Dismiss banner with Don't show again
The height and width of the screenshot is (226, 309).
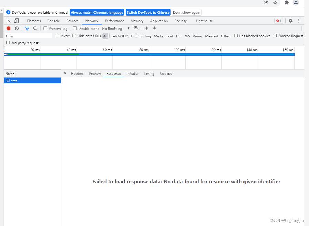(187, 12)
